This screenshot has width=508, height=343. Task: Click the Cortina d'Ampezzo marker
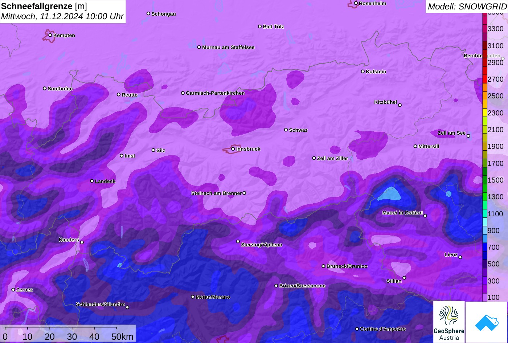pos(357,329)
